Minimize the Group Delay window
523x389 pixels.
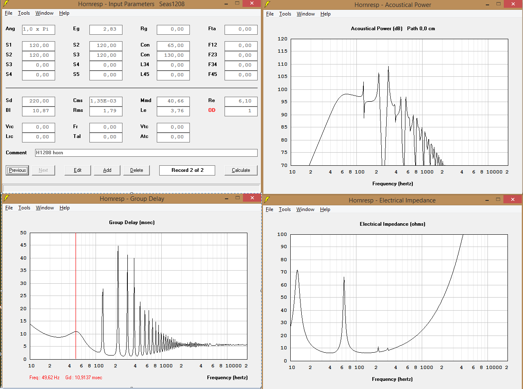(227, 198)
